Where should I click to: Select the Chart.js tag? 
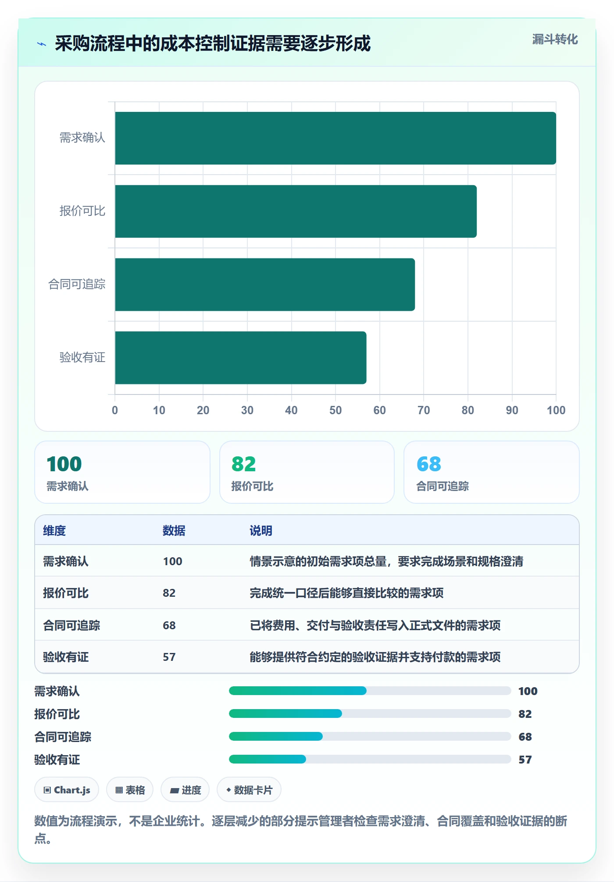click(x=67, y=790)
